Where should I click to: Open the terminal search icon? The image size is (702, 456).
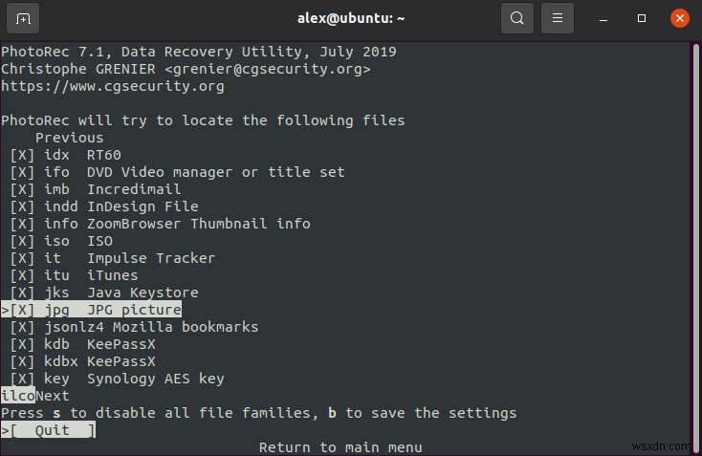[517, 18]
